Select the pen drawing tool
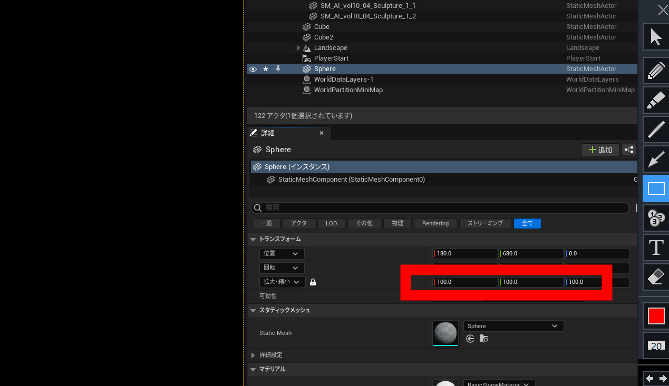The width and height of the screenshot is (669, 386). [655, 71]
